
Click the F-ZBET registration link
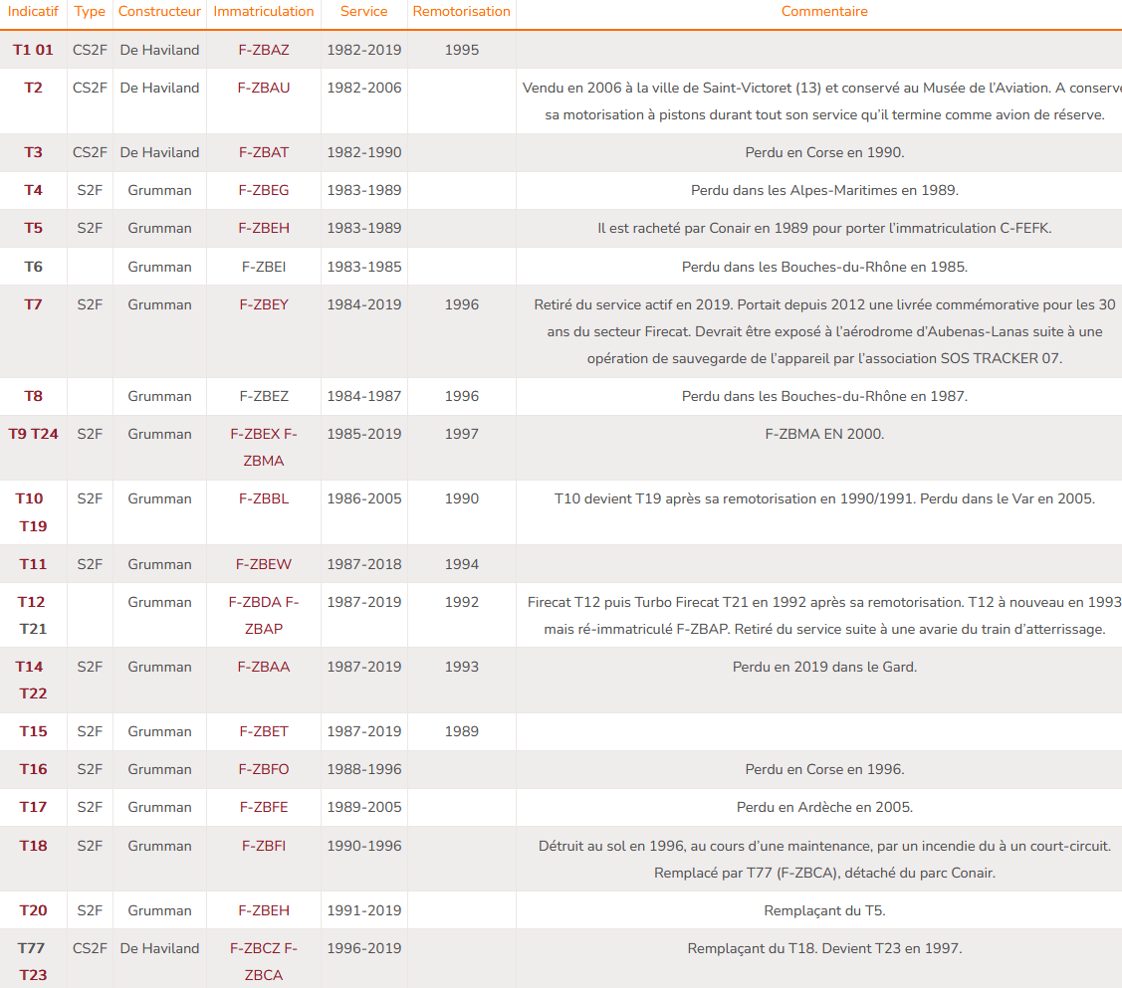click(263, 731)
